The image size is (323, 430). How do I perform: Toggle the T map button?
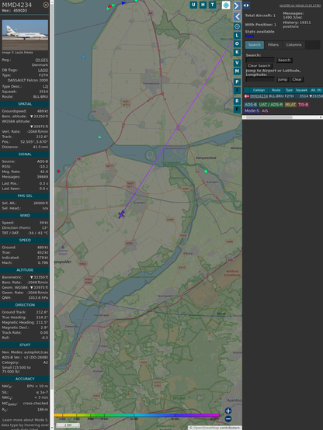coord(212,5)
